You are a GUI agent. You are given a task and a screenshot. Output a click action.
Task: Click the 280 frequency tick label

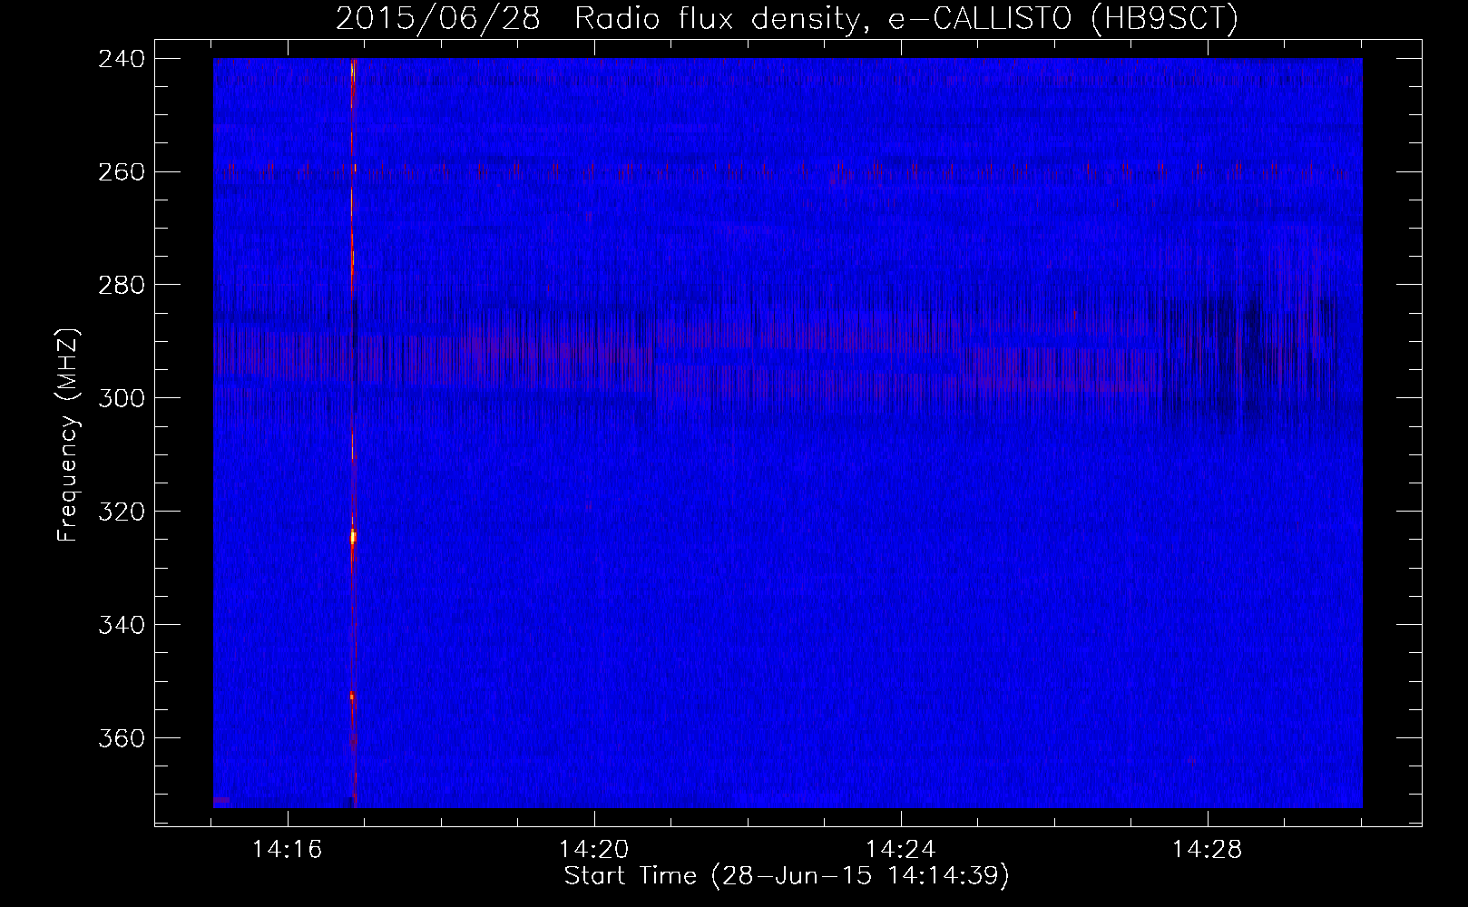[x=122, y=286]
